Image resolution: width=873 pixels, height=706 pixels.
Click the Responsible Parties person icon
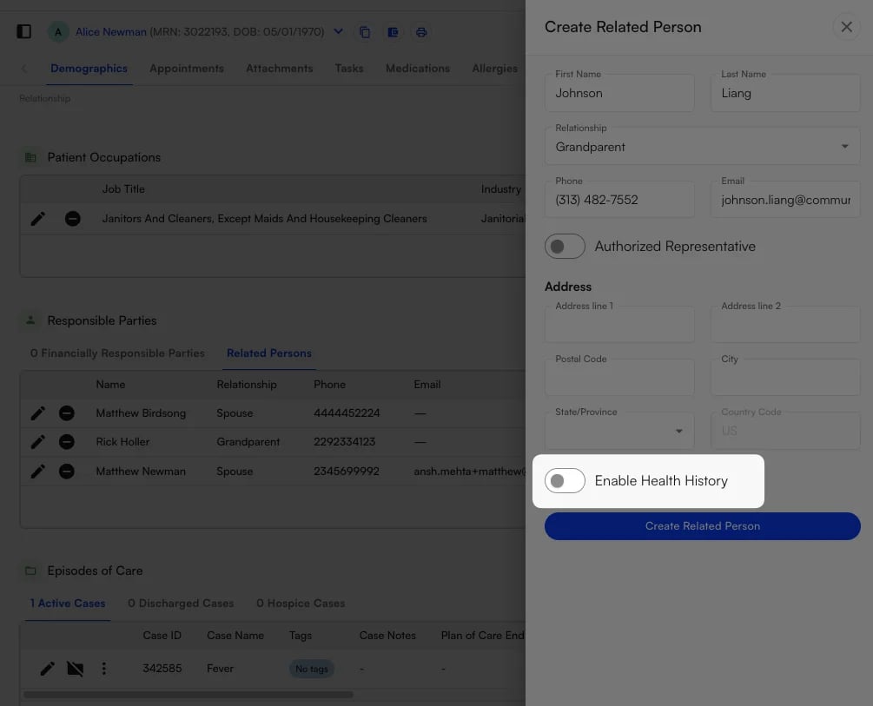pyautogui.click(x=30, y=320)
